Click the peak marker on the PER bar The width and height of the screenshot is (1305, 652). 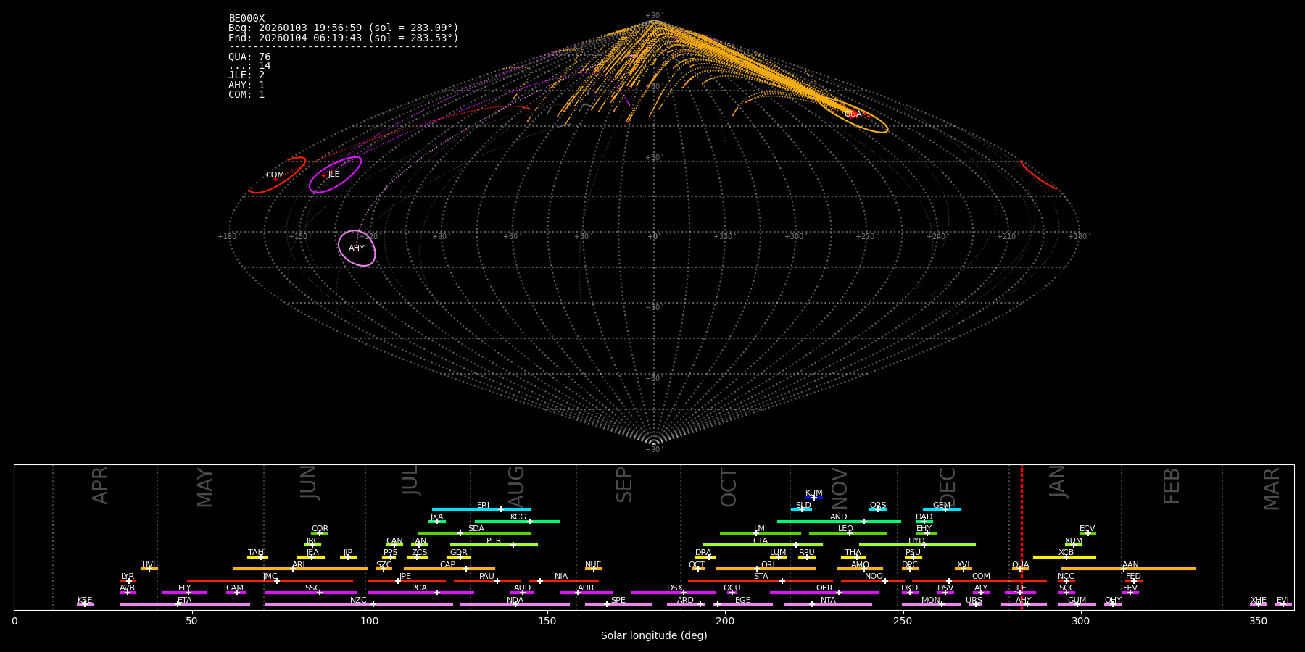(x=513, y=545)
